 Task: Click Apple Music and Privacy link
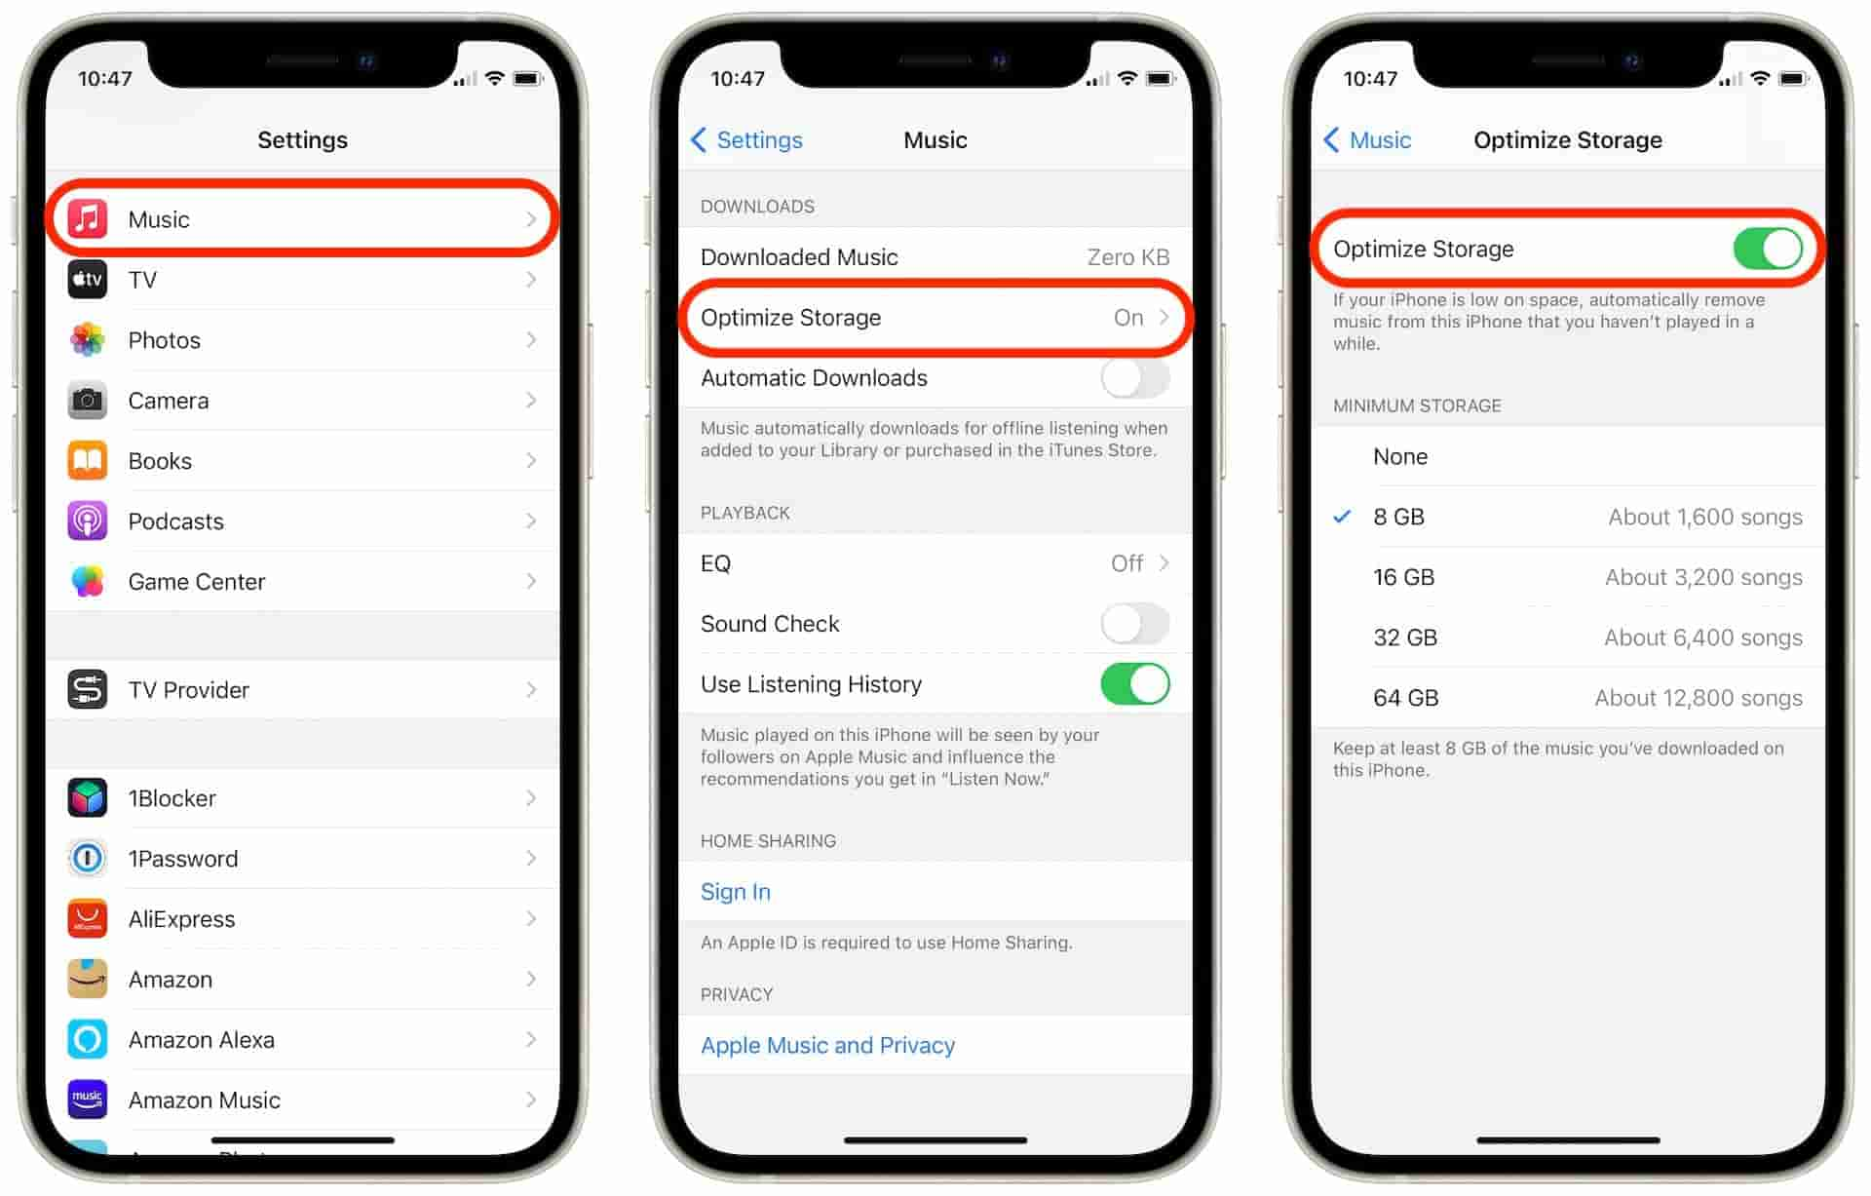829,1047
